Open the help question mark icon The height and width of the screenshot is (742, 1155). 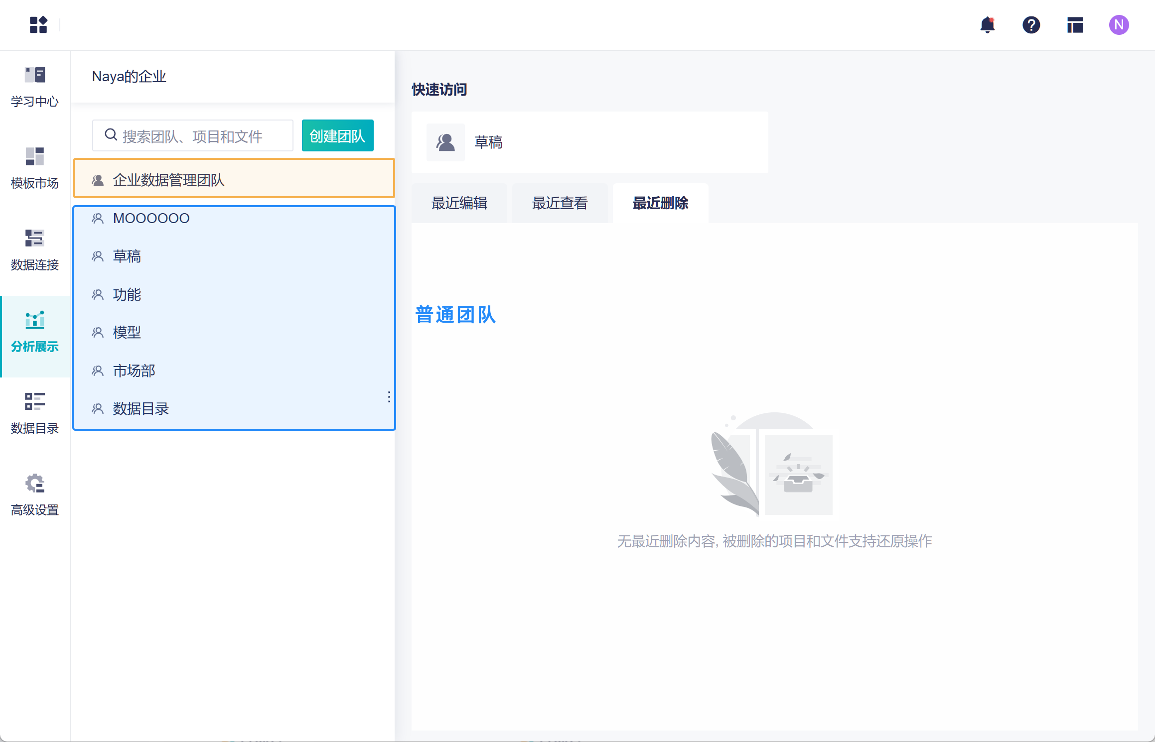1031,24
